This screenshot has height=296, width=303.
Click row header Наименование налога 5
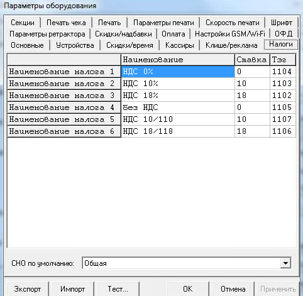click(64, 119)
